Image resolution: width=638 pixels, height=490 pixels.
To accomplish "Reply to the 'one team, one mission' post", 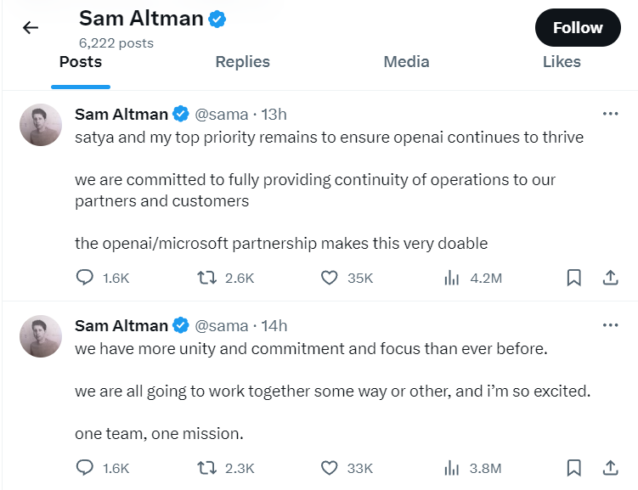I will click(85, 468).
